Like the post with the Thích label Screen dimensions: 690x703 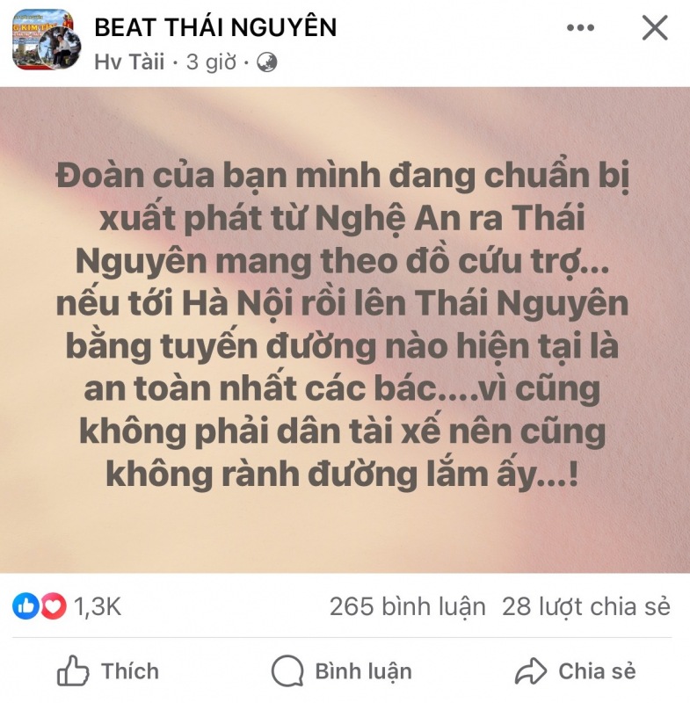click(130, 671)
